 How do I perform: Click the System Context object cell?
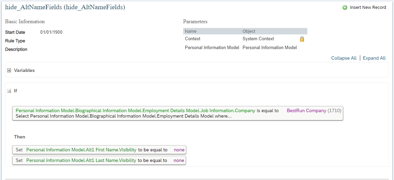click(258, 39)
